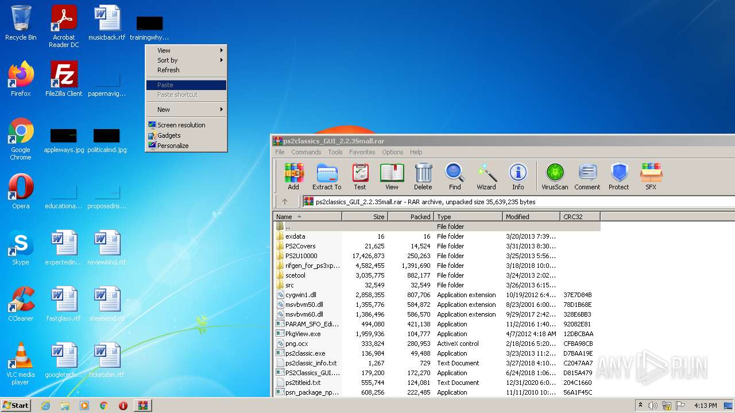Choose Refresh in the desktop context menu

[x=186, y=70]
